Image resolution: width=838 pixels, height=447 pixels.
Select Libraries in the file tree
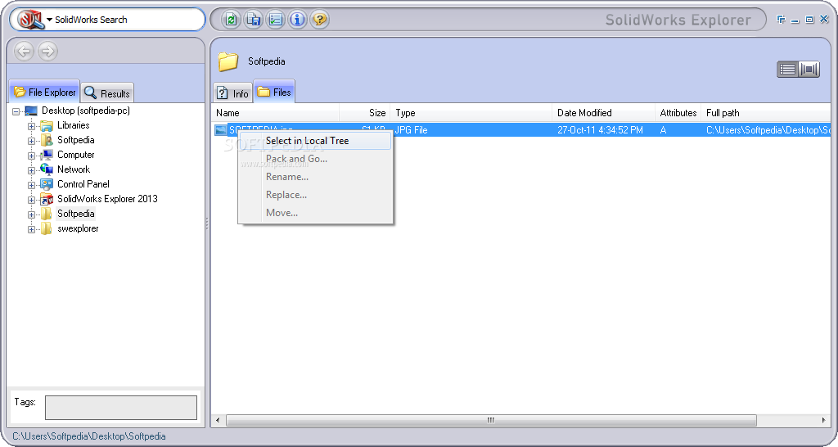coord(73,125)
